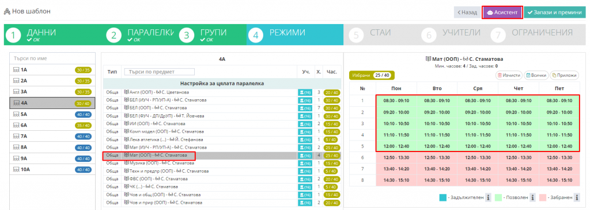
Task: Select class 4А in list
Action: pos(52,103)
